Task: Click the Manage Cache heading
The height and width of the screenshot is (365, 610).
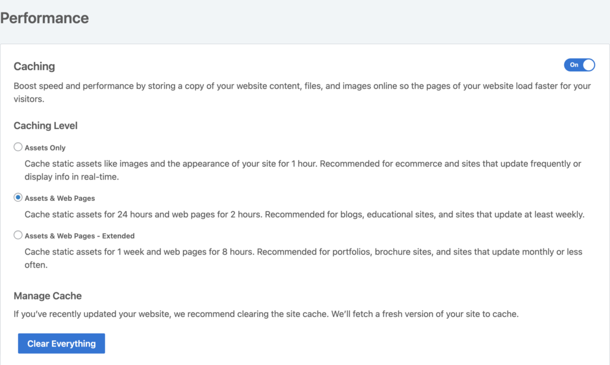Action: 48,296
